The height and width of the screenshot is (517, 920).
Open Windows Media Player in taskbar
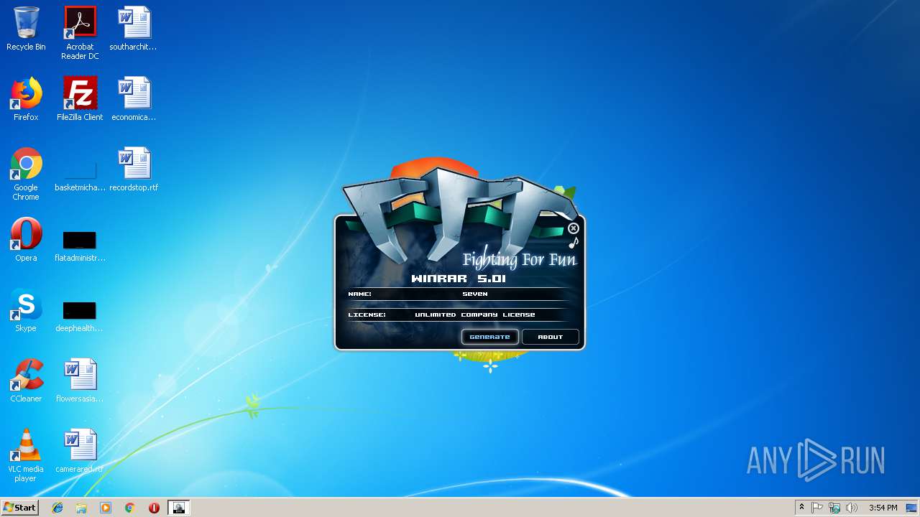pyautogui.click(x=106, y=508)
